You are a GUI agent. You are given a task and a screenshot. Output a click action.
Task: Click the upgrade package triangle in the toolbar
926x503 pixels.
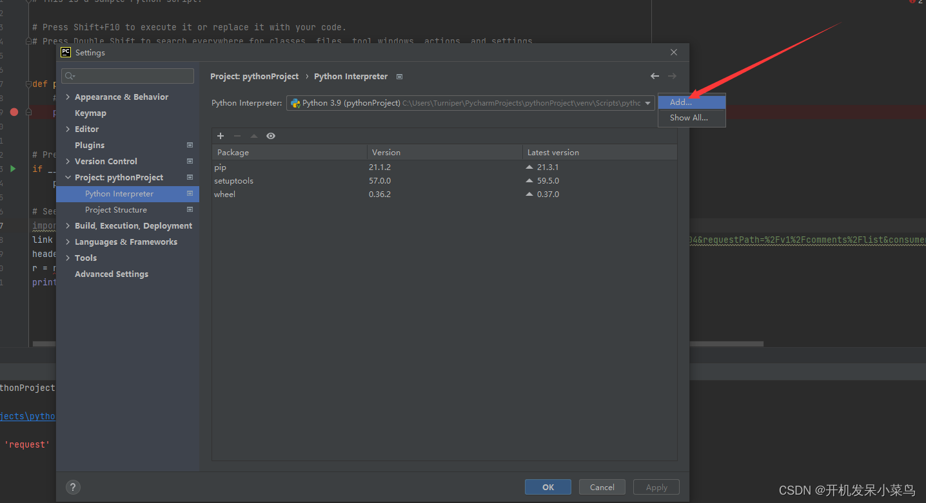coord(254,136)
